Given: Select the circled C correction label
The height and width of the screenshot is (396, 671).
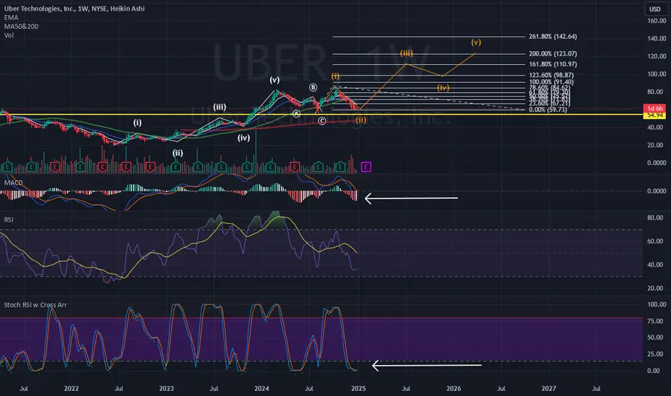Looking at the screenshot, I should (x=322, y=121).
